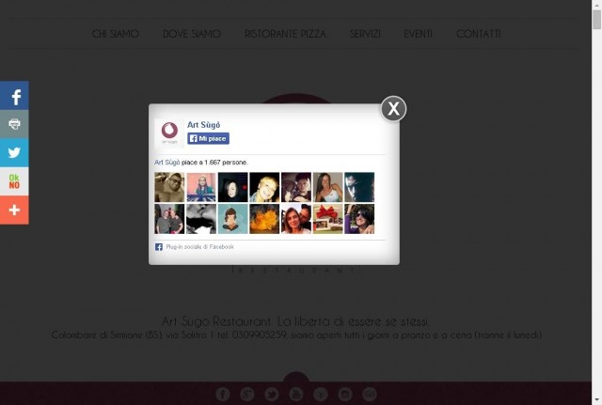Click the OkNo share icon

coord(14,181)
